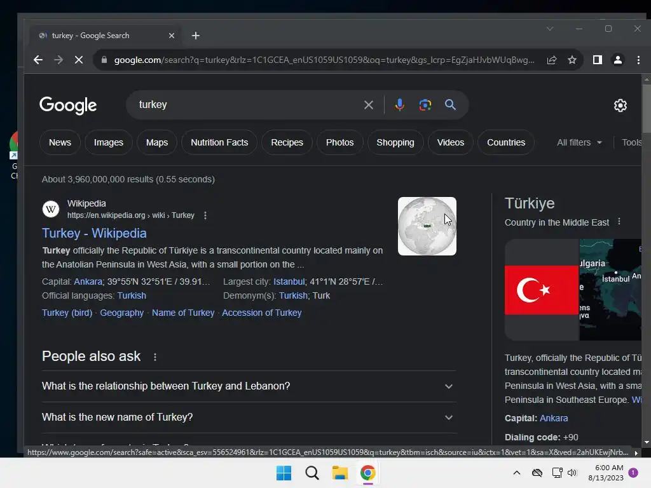651x488 pixels.
Task: Click the scroll-down arrow of the page scrollbar
Action: coord(646,443)
